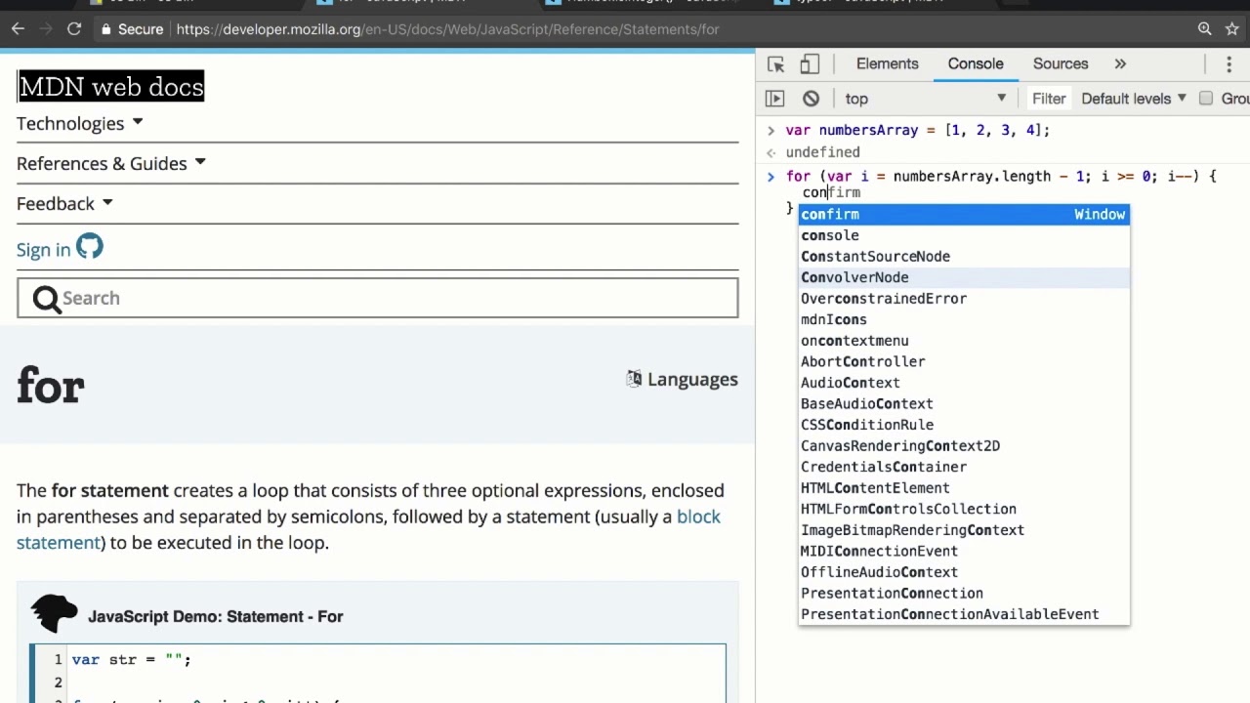Click the Languages translate icon
Screen dimensions: 1250x703
pos(635,379)
